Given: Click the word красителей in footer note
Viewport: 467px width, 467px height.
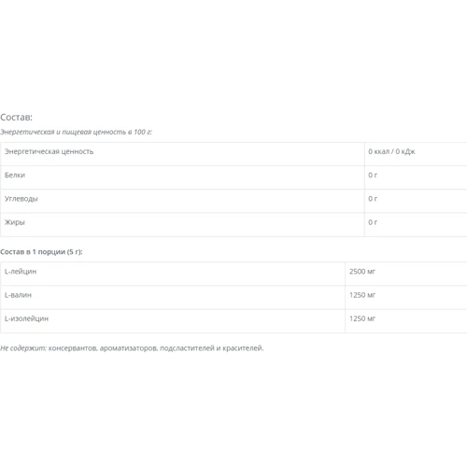Looking at the screenshot, I should click(x=243, y=348).
